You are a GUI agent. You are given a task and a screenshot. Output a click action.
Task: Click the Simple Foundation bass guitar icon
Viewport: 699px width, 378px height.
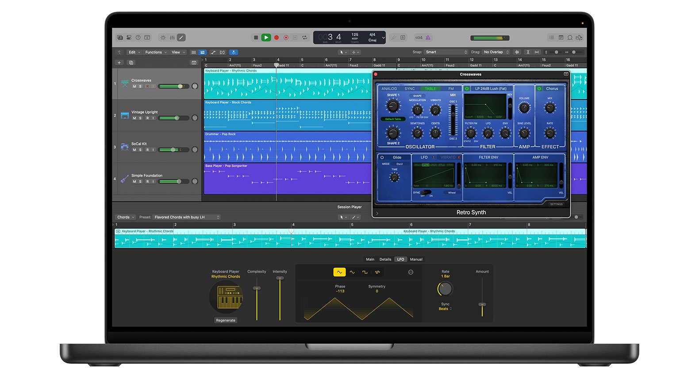click(125, 179)
